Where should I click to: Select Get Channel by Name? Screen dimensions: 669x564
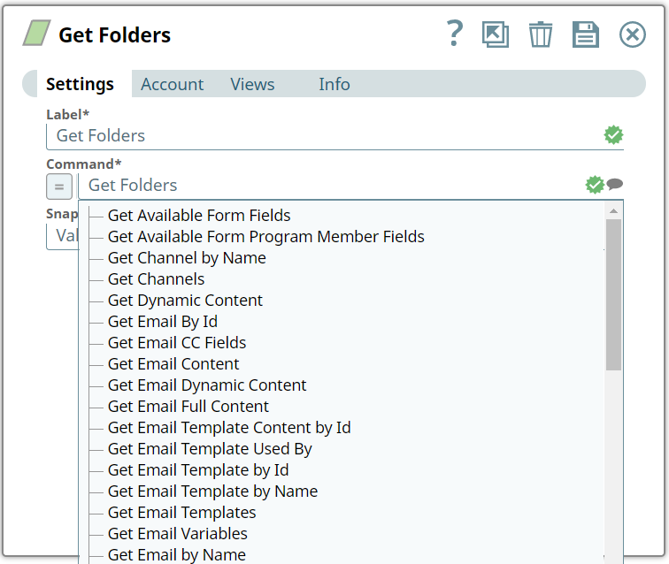click(x=187, y=258)
